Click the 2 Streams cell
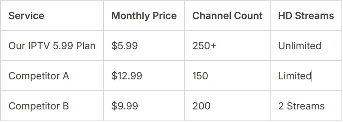343x122 pixels. pyautogui.click(x=306, y=106)
